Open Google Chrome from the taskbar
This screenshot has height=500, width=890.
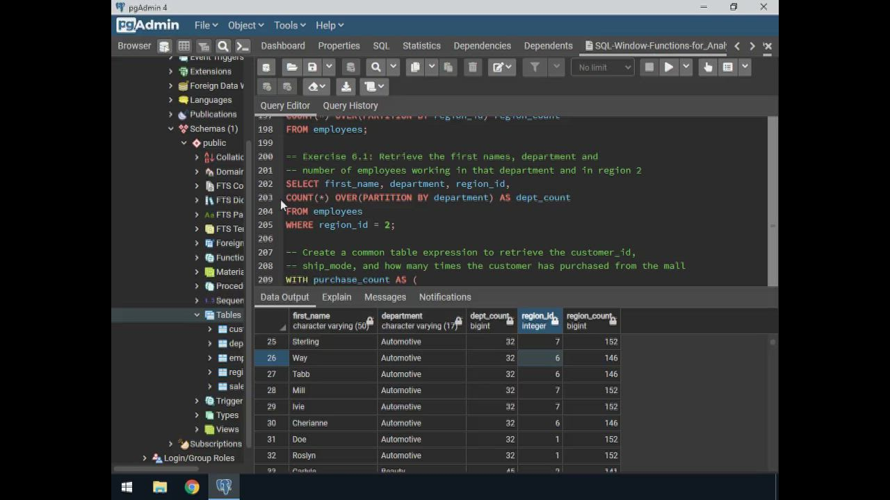pos(192,487)
